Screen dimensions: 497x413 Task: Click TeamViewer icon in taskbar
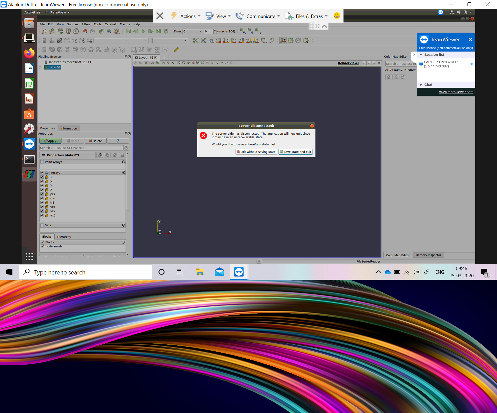pos(239,272)
